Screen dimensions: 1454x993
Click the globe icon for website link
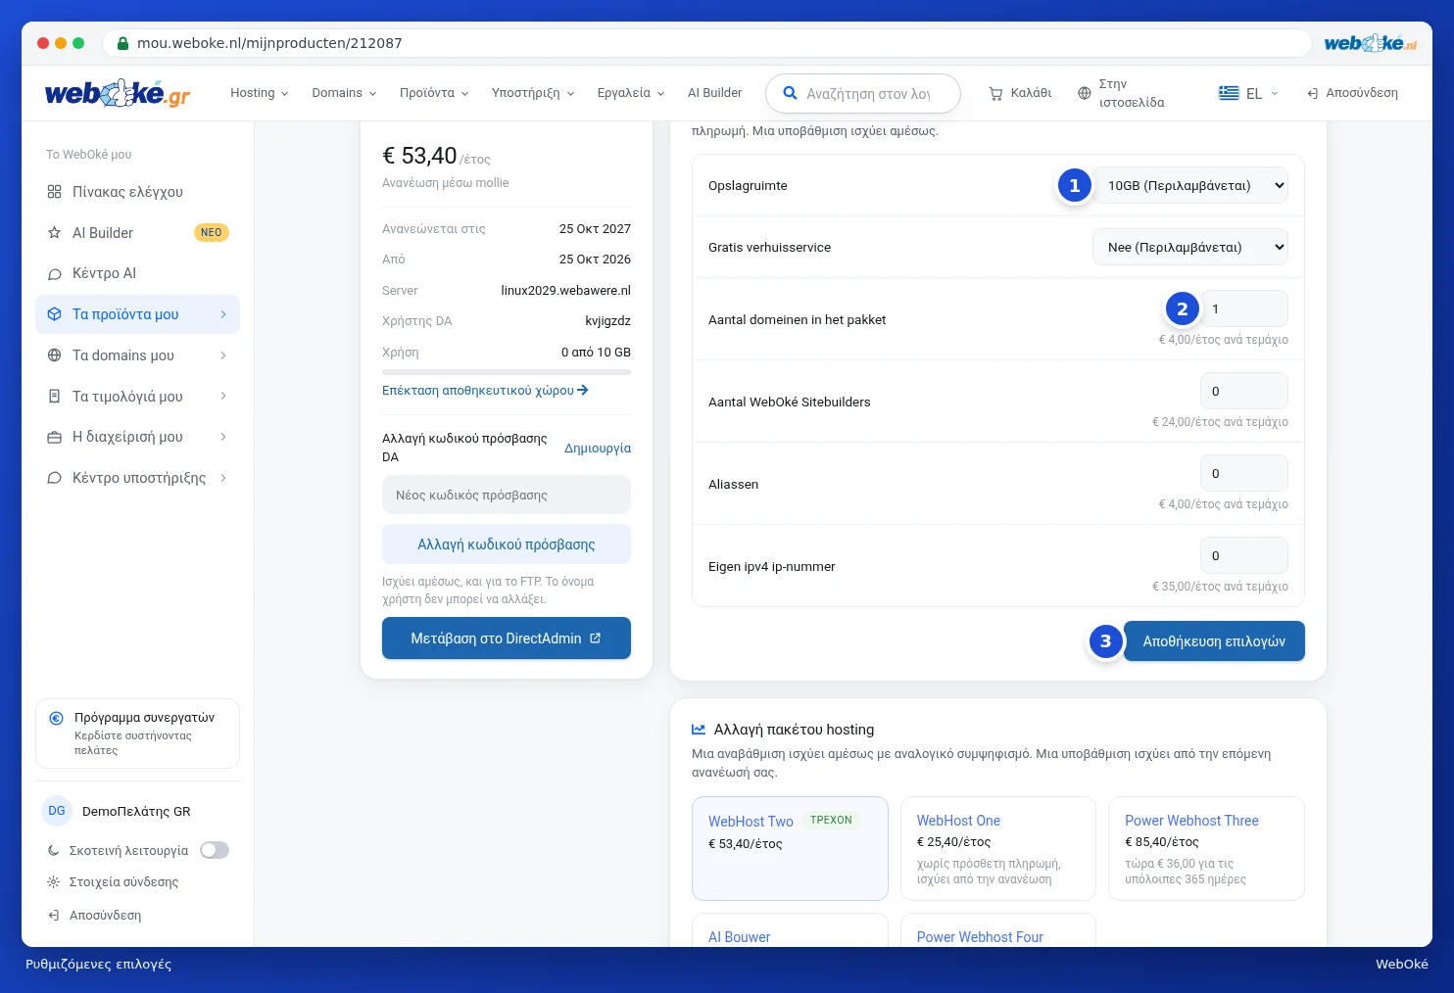point(1084,93)
